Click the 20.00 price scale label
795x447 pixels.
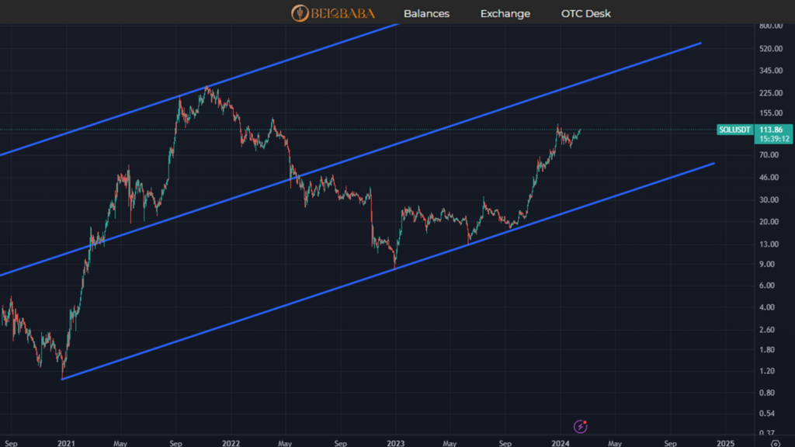click(x=771, y=222)
